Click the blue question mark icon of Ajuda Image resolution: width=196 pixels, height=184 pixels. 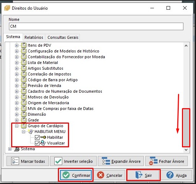coord(170,175)
